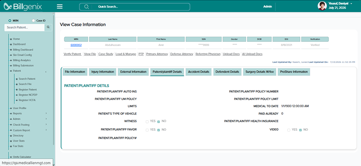Viewport: 361px width, 166px height.
Task: Select Patient/plaintiff Details tab
Action: (x=167, y=72)
